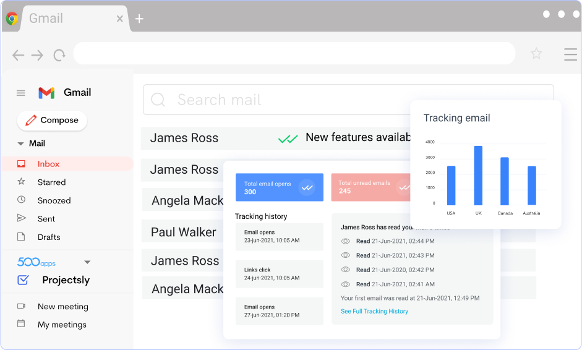Click the search magnifier icon
Screen dimensions: 582x350
point(158,100)
